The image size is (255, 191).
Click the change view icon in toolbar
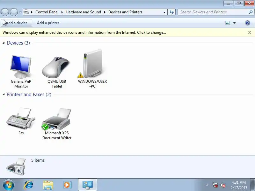228,23
